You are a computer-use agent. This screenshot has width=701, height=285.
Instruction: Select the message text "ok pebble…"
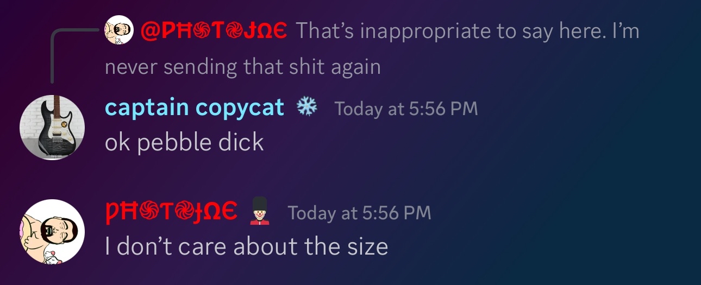[x=184, y=142]
